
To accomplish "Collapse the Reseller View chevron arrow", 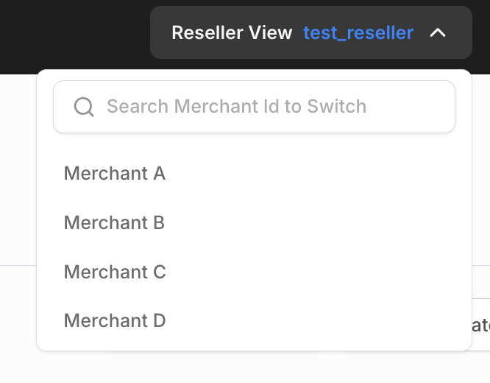I will click(x=438, y=33).
